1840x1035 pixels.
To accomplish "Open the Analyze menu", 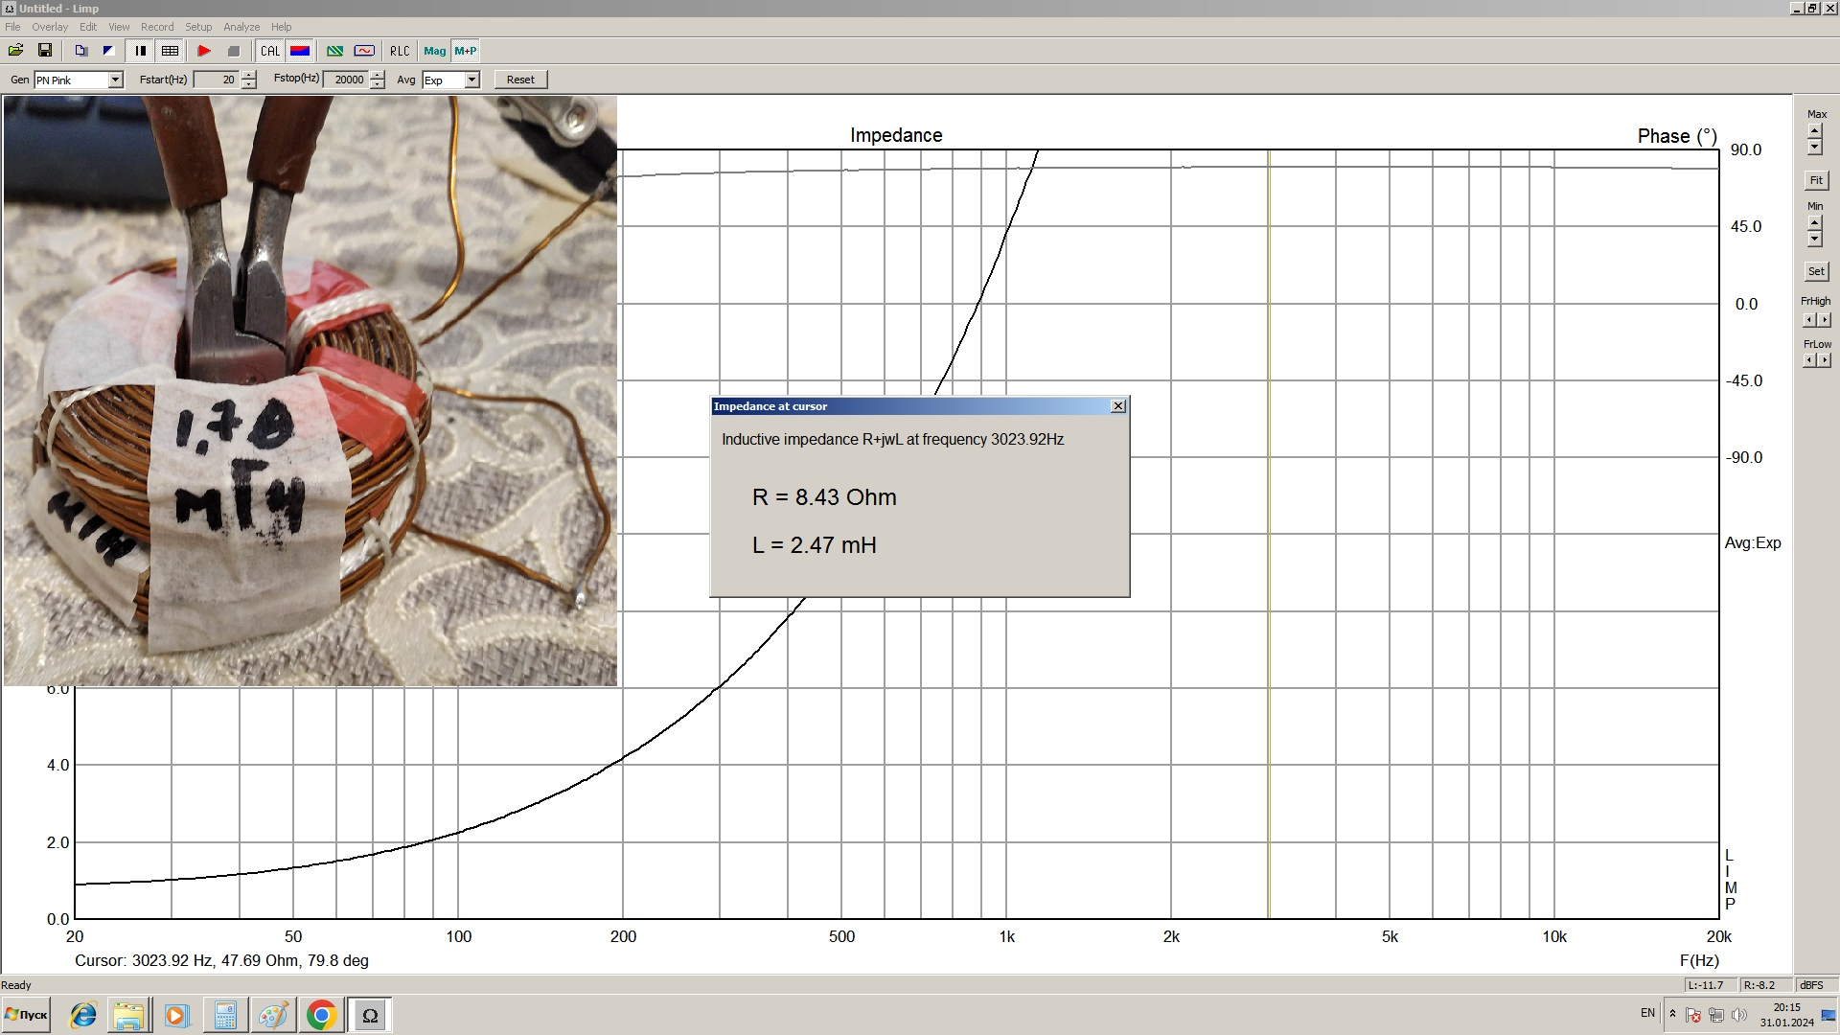I will [x=241, y=27].
